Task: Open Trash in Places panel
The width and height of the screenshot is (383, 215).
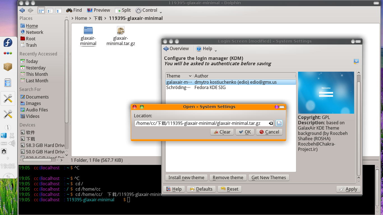Action: 28,45
